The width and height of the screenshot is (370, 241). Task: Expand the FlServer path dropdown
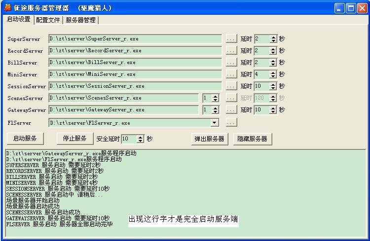215,123
